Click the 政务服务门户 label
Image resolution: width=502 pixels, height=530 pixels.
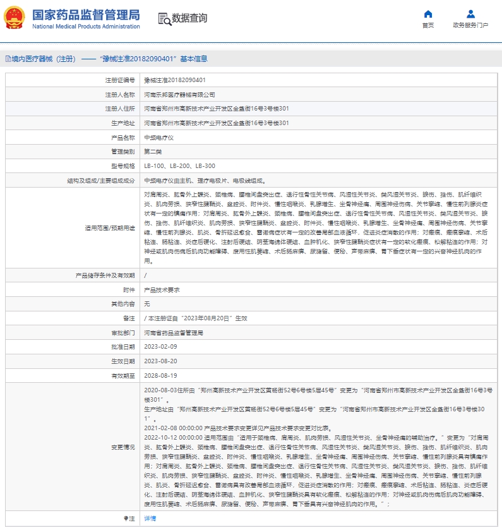tap(470, 25)
